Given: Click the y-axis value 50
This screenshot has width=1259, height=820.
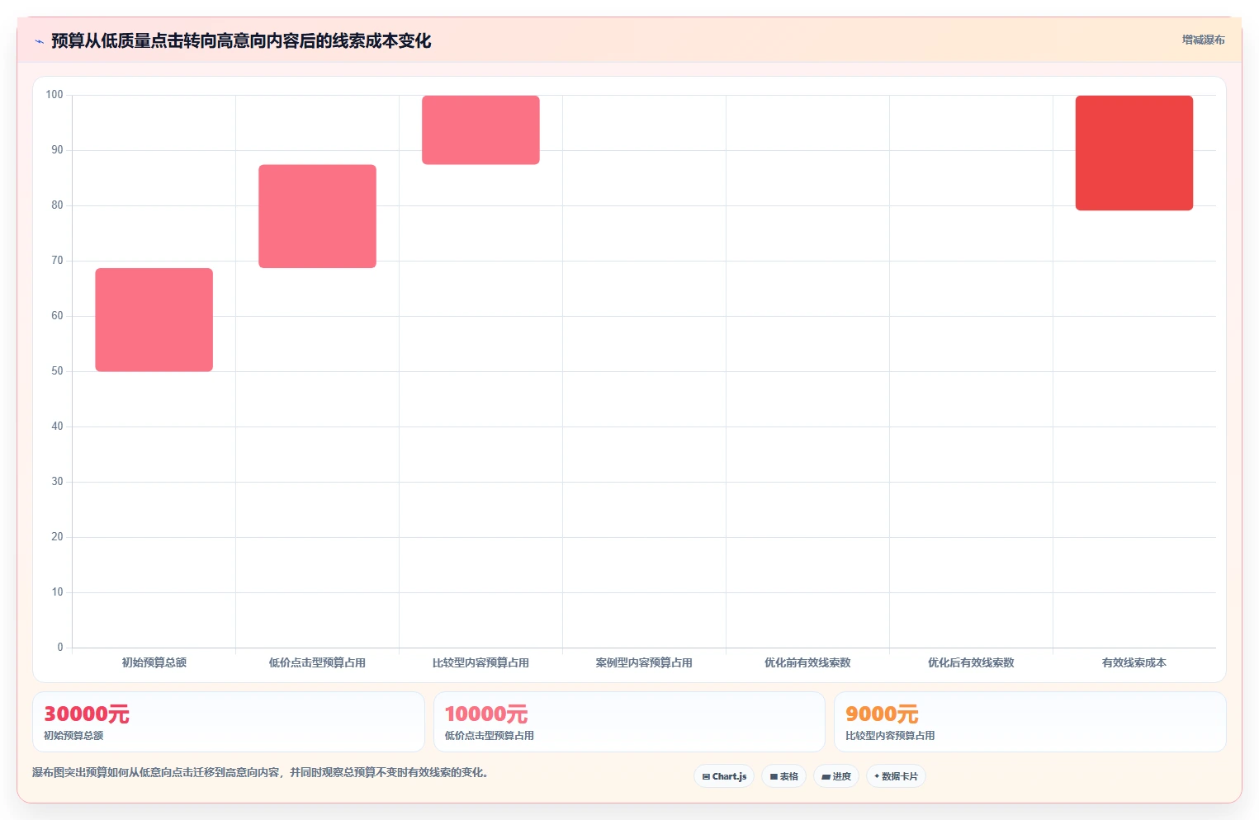Looking at the screenshot, I should 57,371.
